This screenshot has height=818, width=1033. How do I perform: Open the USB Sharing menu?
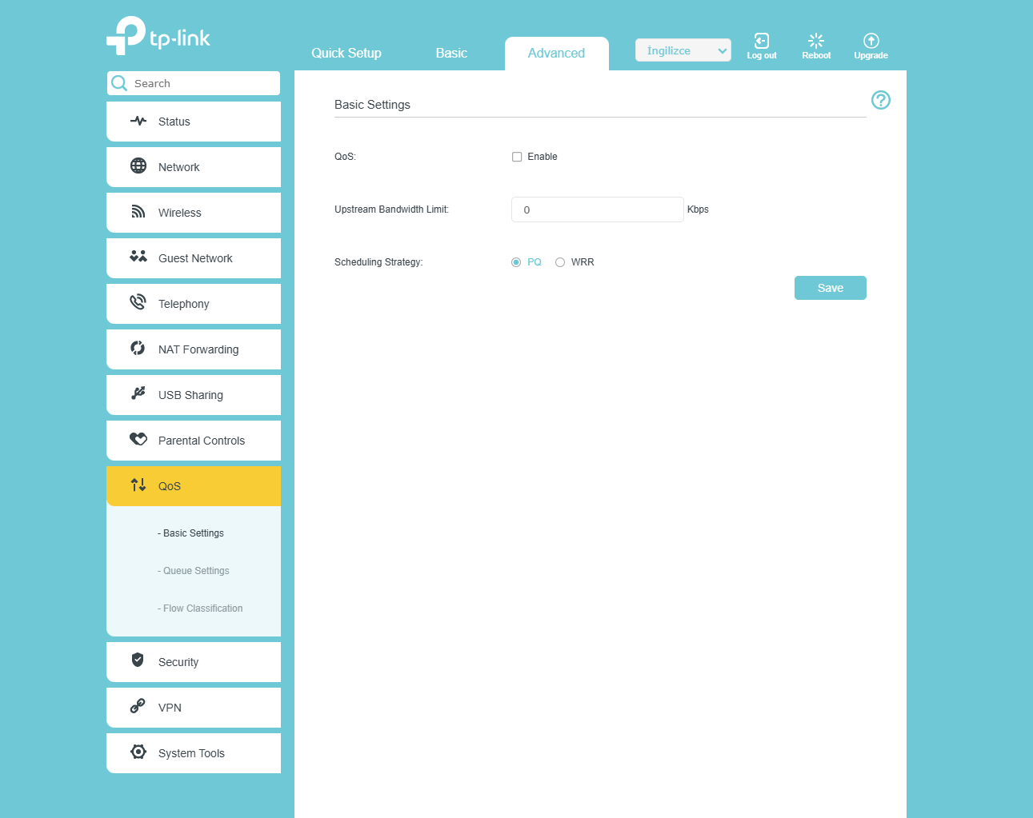[194, 395]
